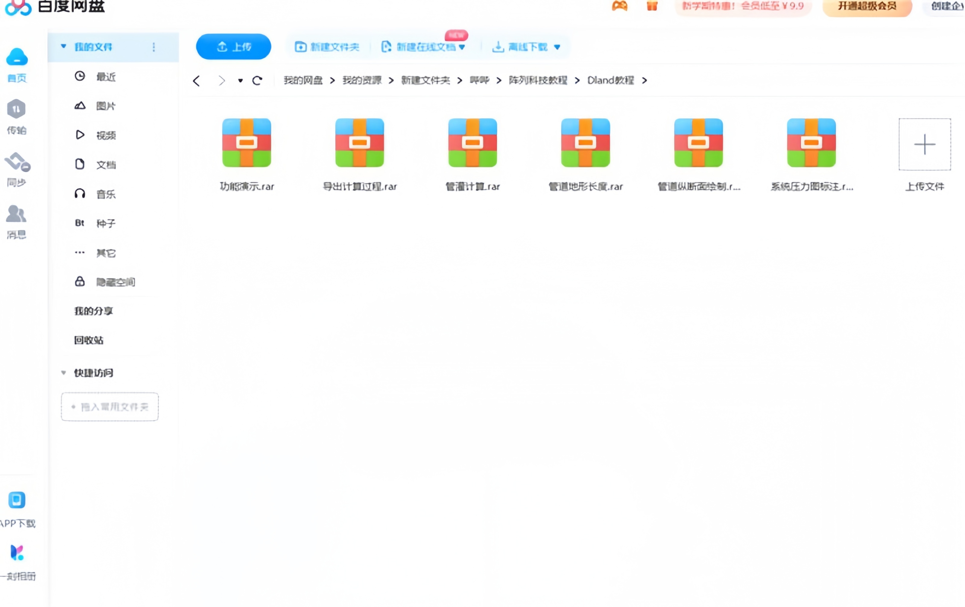
Task: Open the 消息 (messages) sidebar icon
Action: point(16,214)
